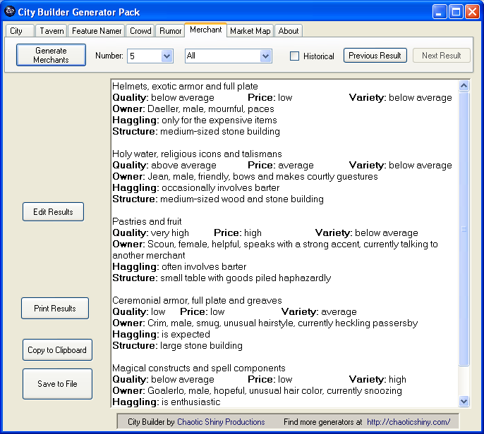Maximize the City Builder window

(456, 12)
